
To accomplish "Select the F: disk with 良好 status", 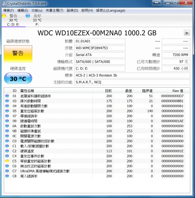I will pyautogui.click(x=37, y=20).
